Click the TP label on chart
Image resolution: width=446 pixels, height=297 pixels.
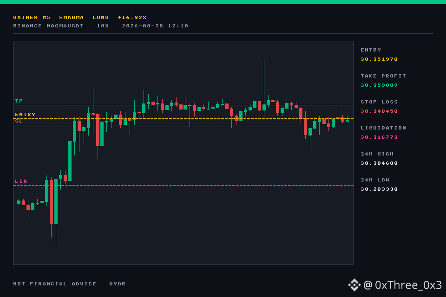(x=19, y=101)
